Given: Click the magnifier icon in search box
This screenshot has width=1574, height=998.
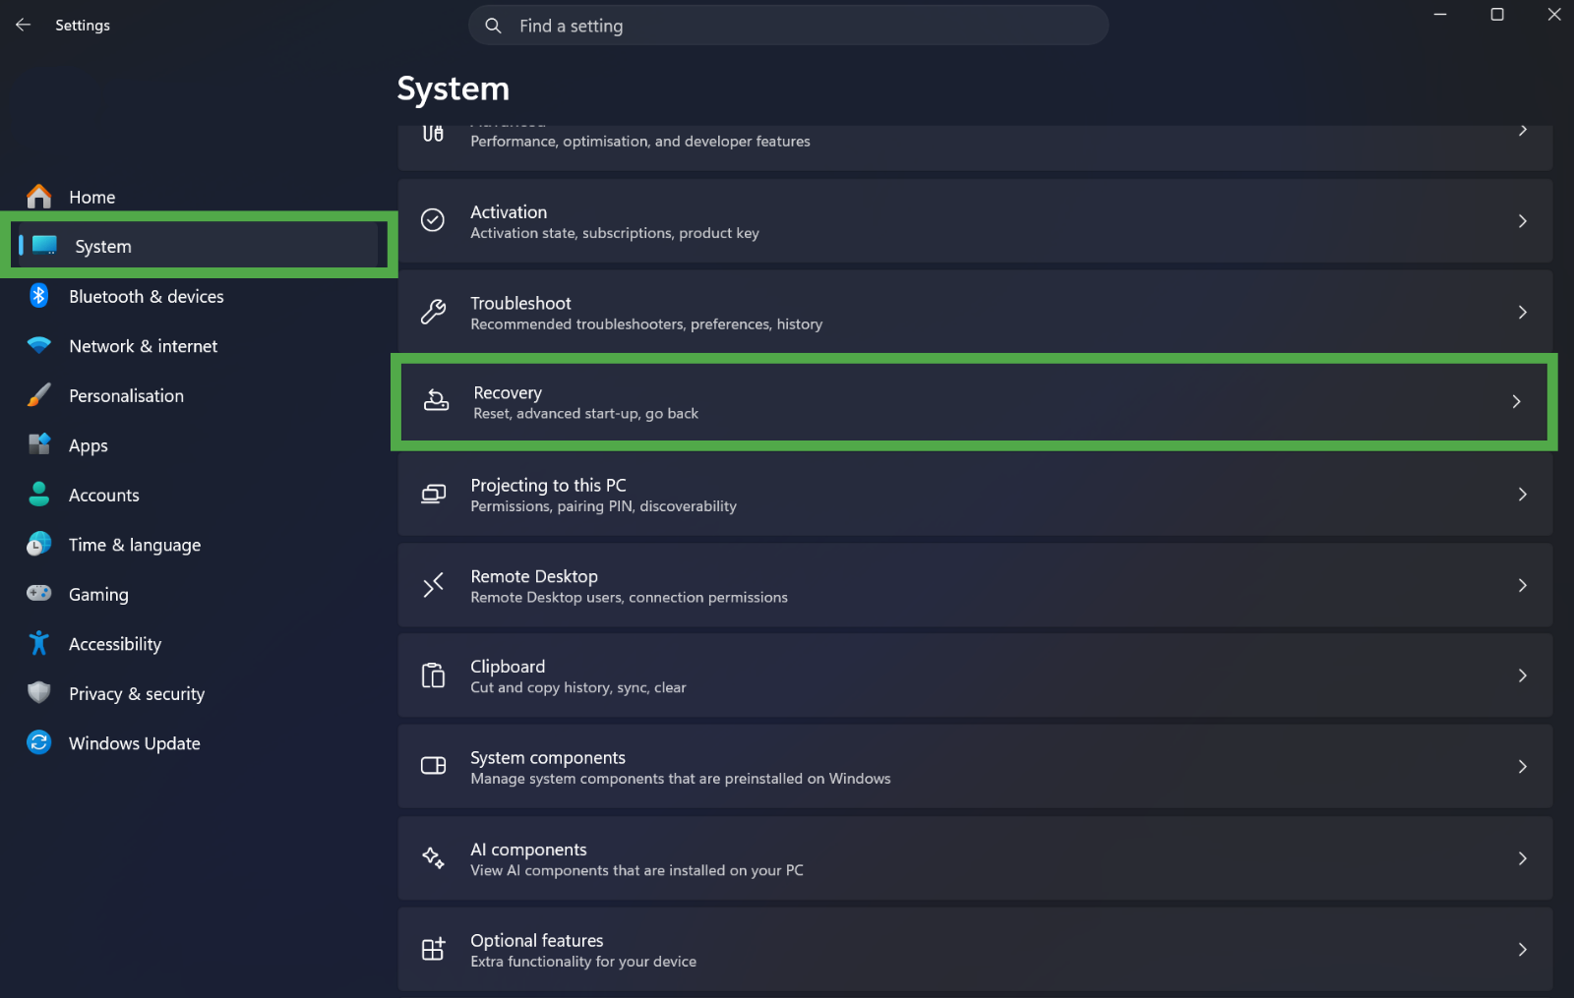Looking at the screenshot, I should coord(493,26).
